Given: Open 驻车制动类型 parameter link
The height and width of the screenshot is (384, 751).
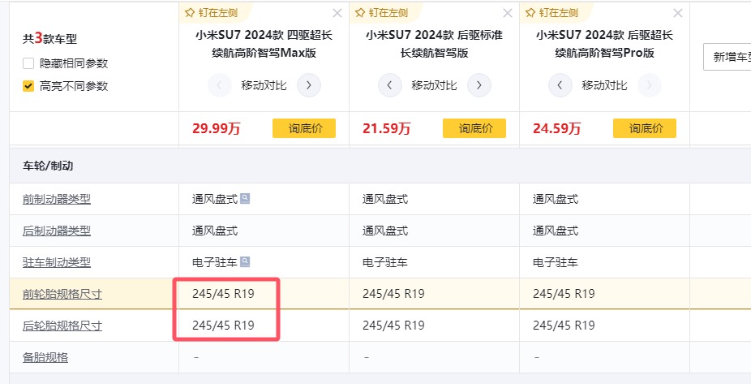Looking at the screenshot, I should tap(57, 262).
